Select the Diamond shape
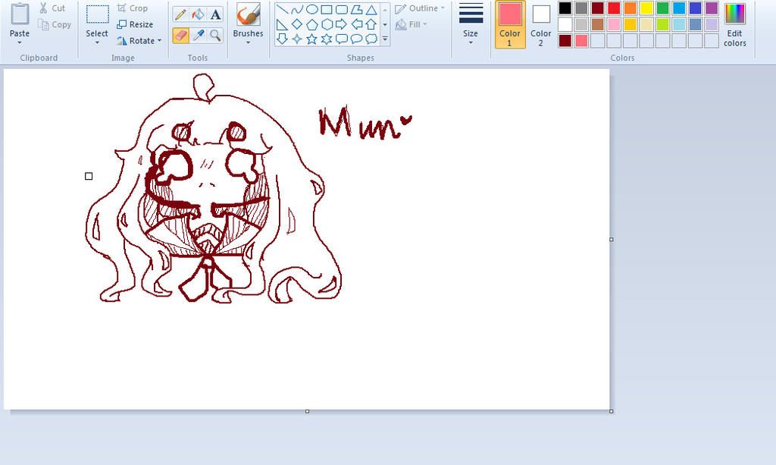The image size is (776, 465). [x=297, y=24]
